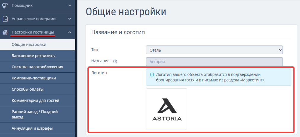
Task: Navigate to Компании-поставщики
Action: tap(38, 78)
